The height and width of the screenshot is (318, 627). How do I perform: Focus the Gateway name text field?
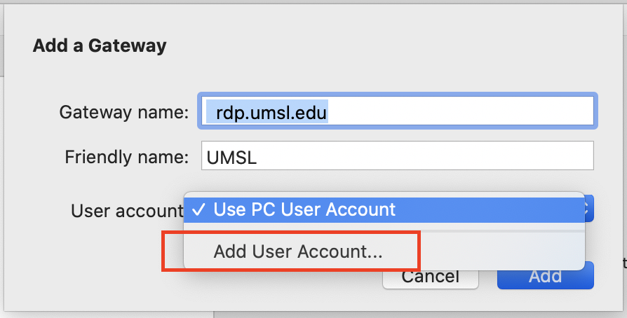[398, 111]
